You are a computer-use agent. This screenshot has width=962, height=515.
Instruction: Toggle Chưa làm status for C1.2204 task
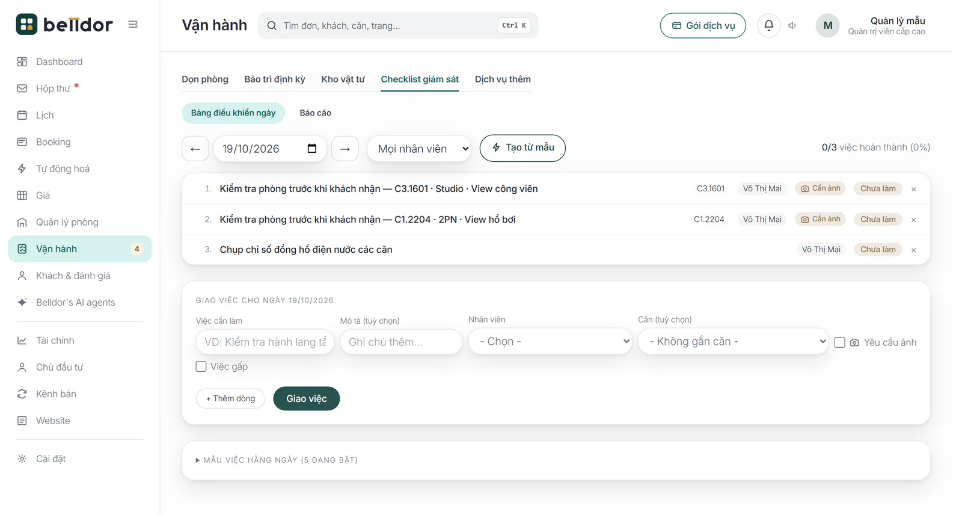[x=878, y=219]
